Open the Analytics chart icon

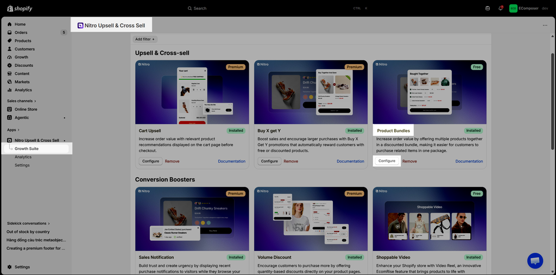click(10, 90)
